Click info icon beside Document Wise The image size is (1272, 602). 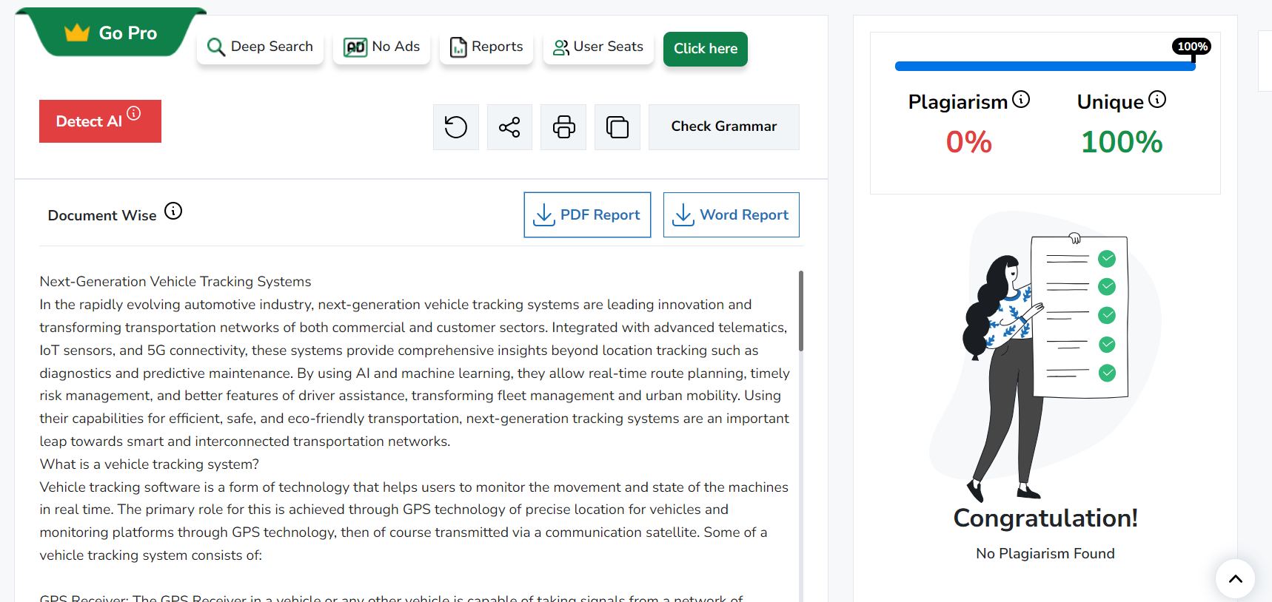pyautogui.click(x=173, y=212)
